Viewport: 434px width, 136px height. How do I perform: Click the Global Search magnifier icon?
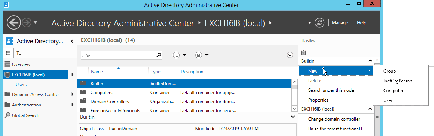7,115
